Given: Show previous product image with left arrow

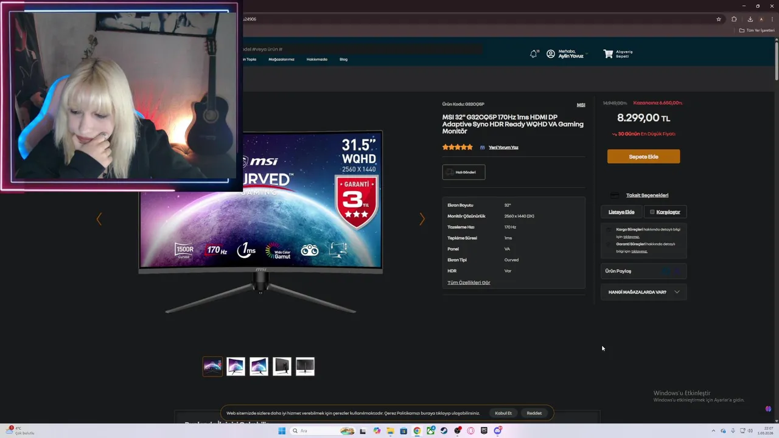Looking at the screenshot, I should [99, 219].
